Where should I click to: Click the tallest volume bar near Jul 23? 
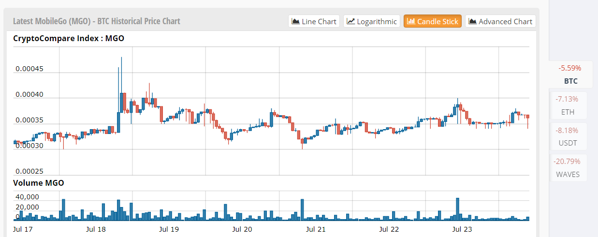click(x=457, y=209)
